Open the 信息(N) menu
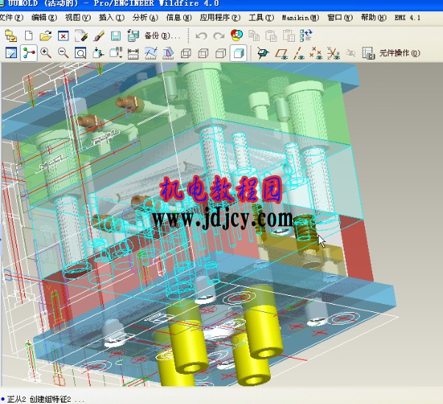The width and height of the screenshot is (443, 404). click(x=179, y=18)
